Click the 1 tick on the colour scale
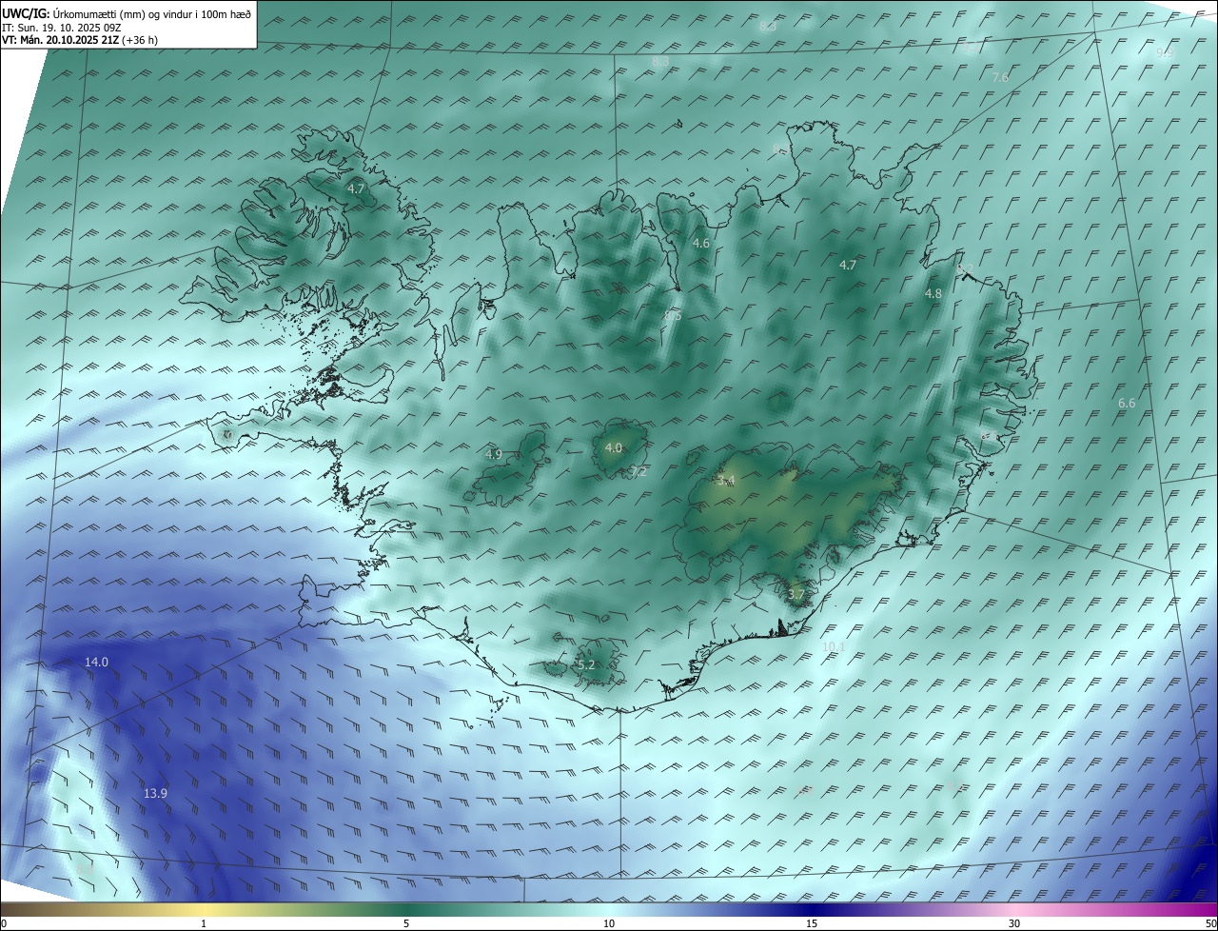The image size is (1218, 931). click(204, 923)
